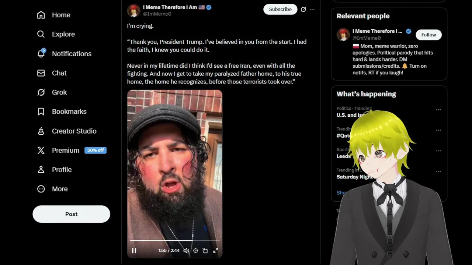Screen dimensions: 472x265
Task: Go to Home in sidebar
Action: (53, 15)
